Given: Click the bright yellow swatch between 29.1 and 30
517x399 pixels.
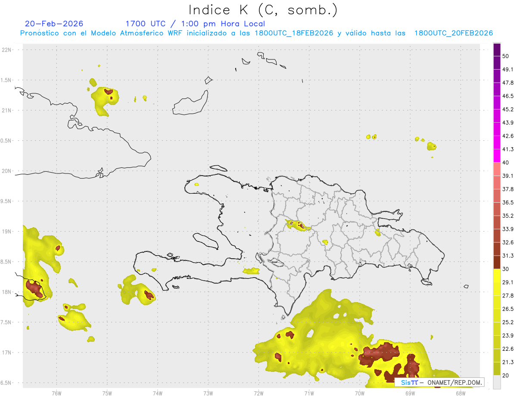Looking at the screenshot, I should point(497,275).
